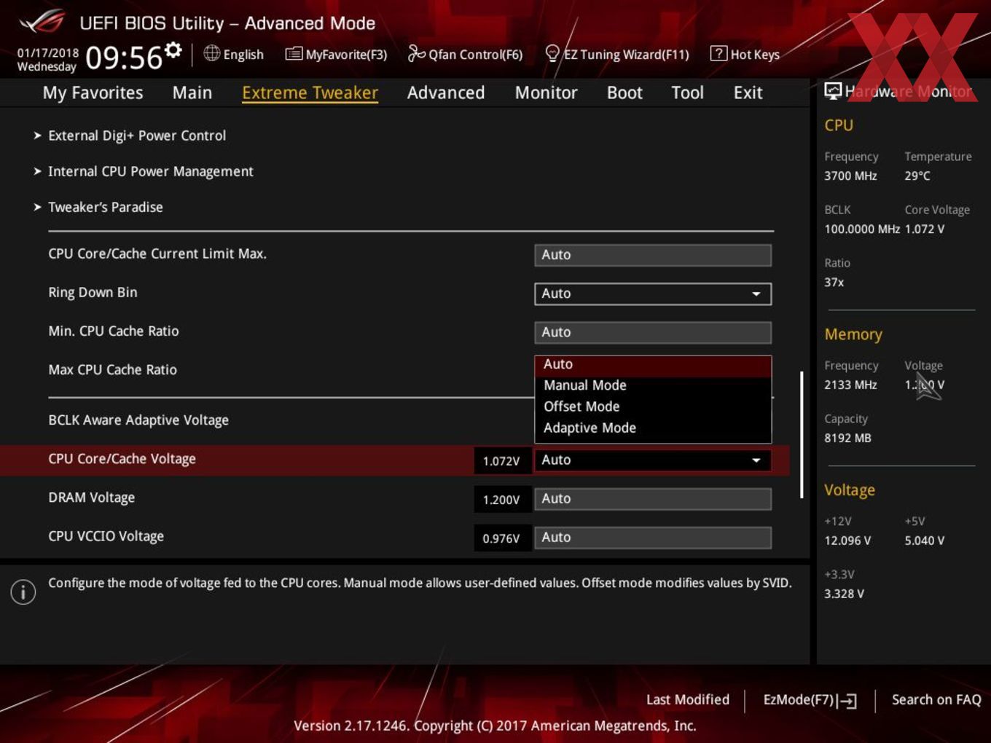Choose Auto in the voltage mode list

click(x=653, y=364)
